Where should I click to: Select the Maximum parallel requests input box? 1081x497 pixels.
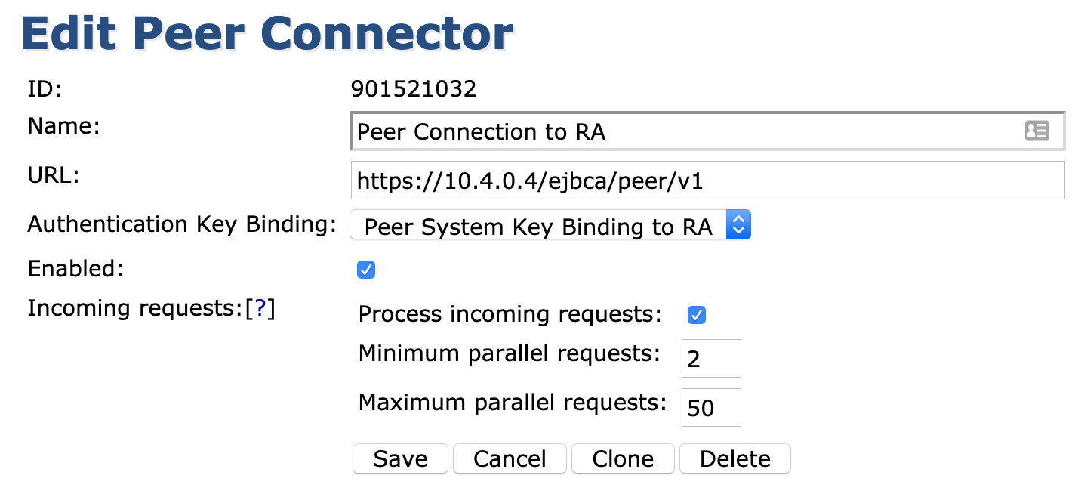(x=710, y=408)
